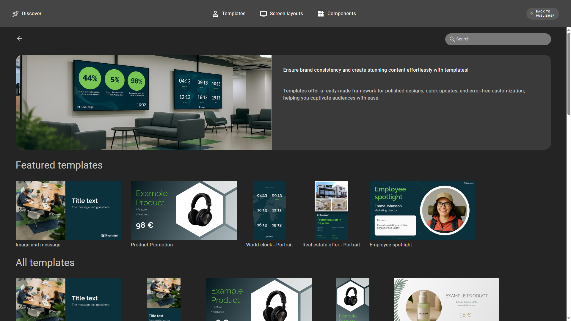Viewport: 571px width, 321px height.
Task: Open the featured Product Promotion thumbnail
Action: (x=184, y=210)
